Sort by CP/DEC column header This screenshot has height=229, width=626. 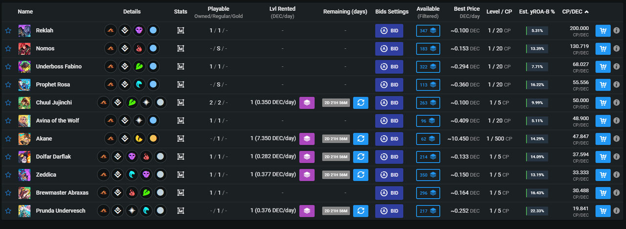click(576, 12)
